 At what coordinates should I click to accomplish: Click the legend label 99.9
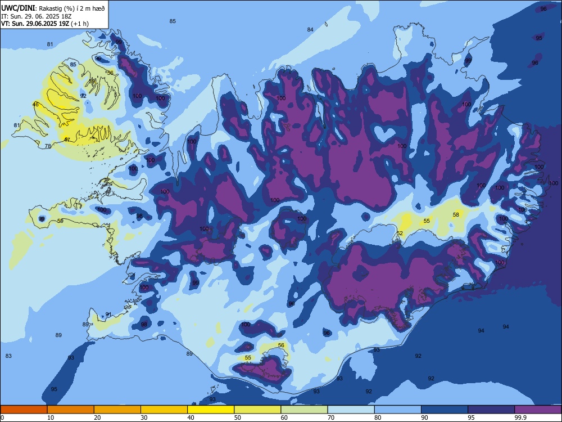[x=520, y=417]
